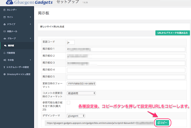Open コメントの更新日時のフォーマット dropdown
This screenshot has width=191, height=128.
pyautogui.click(x=81, y=93)
